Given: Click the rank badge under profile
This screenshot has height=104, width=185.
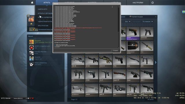Looking at the screenshot, I should click(34, 29).
